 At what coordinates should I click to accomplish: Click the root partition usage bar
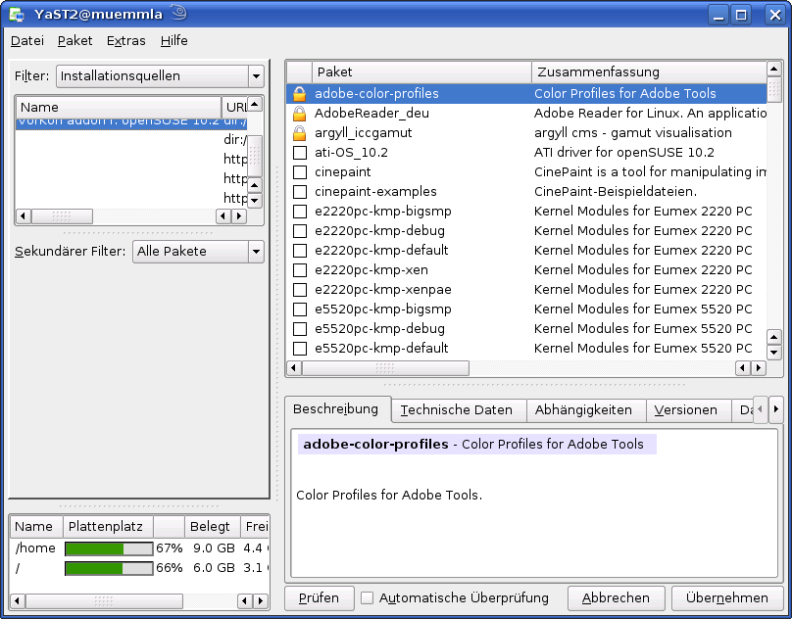pyautogui.click(x=109, y=568)
